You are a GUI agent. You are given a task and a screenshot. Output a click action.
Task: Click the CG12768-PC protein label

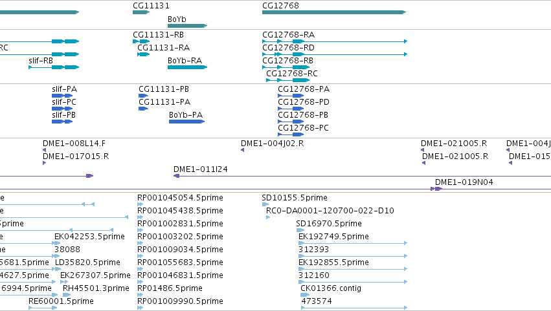[x=303, y=128]
